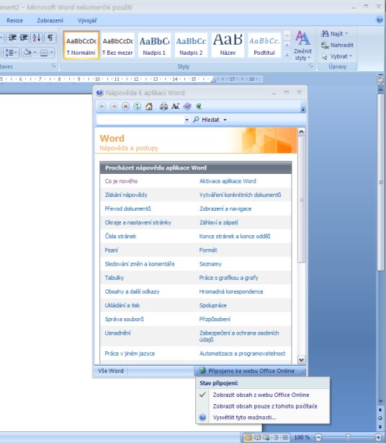Viewport: 386px width, 443px height.
Task: Open Hledat scope dropdown arrow
Action: click(x=225, y=120)
